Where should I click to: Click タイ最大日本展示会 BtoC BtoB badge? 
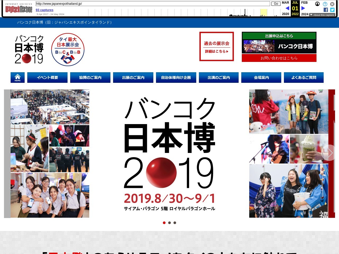click(68, 49)
